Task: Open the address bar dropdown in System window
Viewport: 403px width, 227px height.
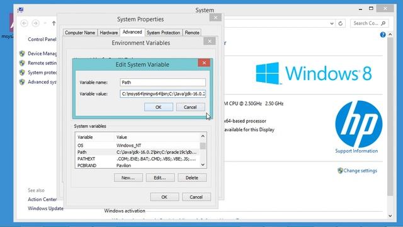Action: point(332,23)
